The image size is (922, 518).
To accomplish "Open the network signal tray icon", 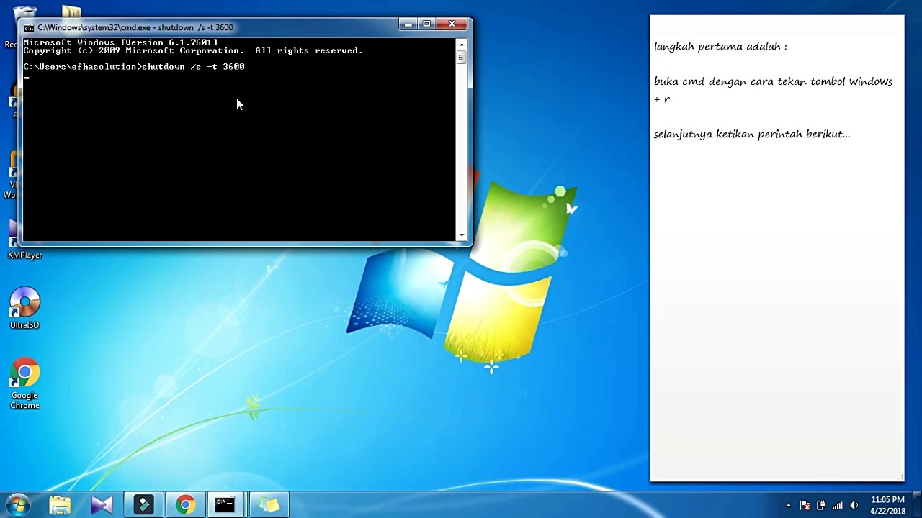I will coord(838,505).
